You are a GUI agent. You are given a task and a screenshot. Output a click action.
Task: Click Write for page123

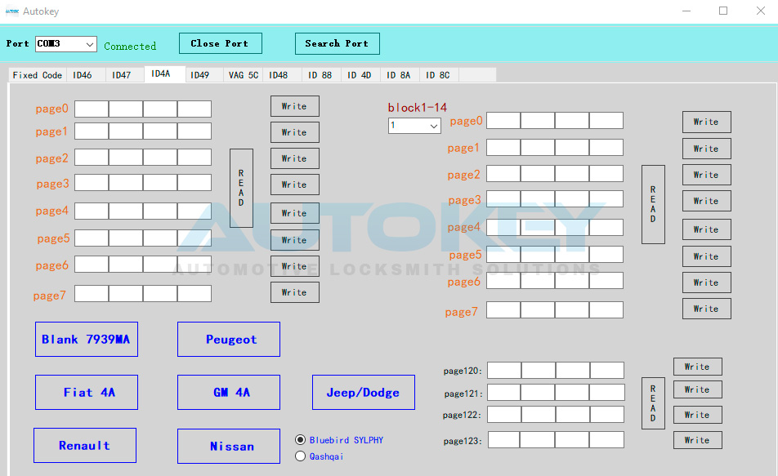coord(698,440)
